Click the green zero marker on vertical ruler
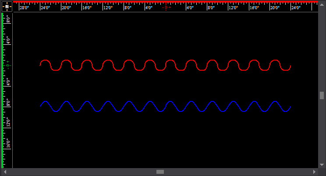This screenshot has width=326, height=176. pos(7,65)
